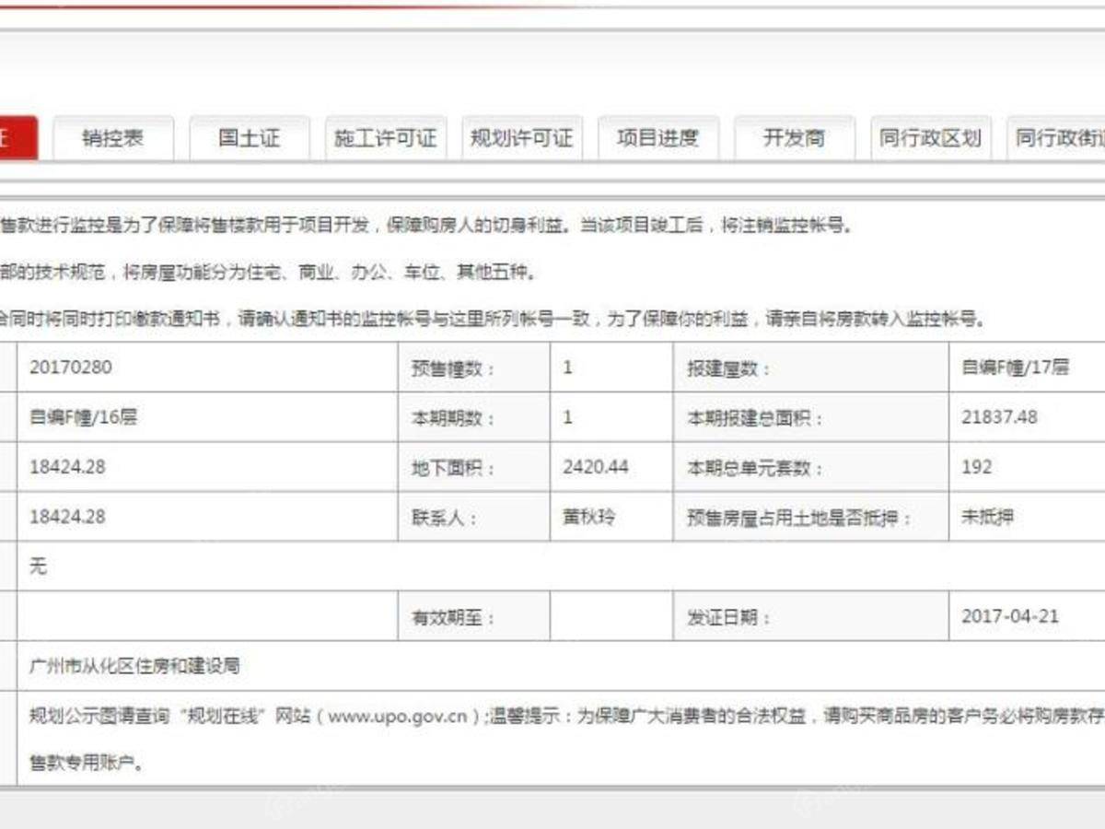Click the 预售房屋占用土地是否抵押 label

[x=798, y=518]
